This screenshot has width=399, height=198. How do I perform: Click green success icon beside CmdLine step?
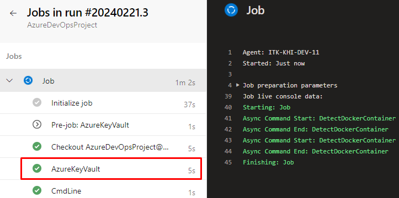click(37, 190)
